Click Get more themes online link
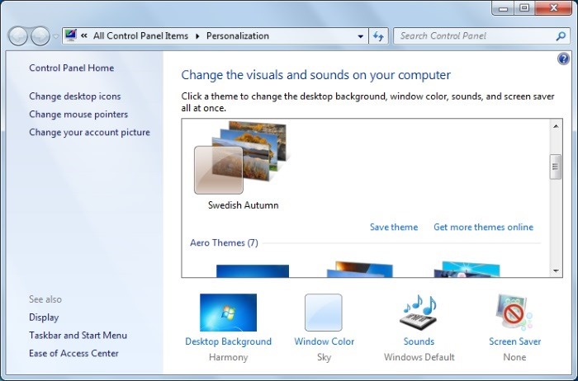 [x=483, y=227]
